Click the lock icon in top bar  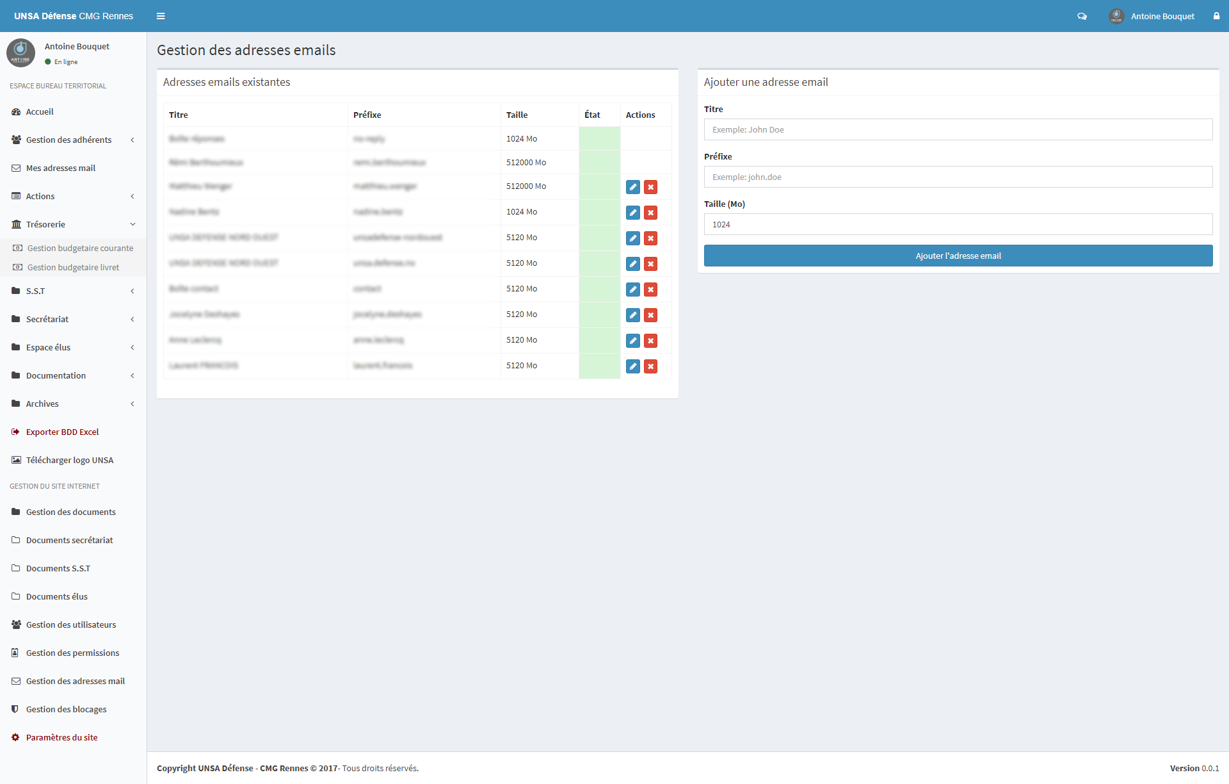tap(1216, 16)
